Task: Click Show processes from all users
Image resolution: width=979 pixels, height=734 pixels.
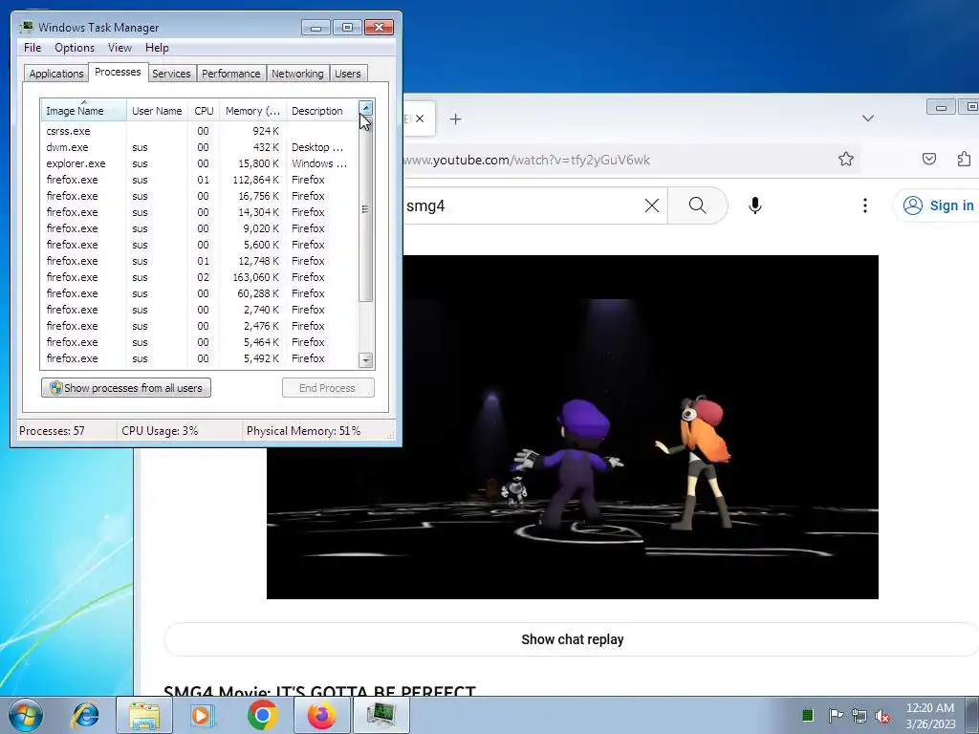Action: point(126,388)
